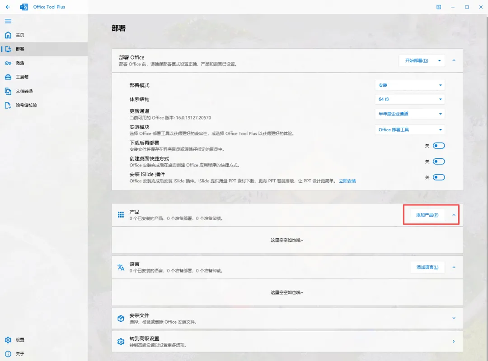Click the back arrow in title bar
Viewport: 488px width, 361px height.
coord(8,7)
